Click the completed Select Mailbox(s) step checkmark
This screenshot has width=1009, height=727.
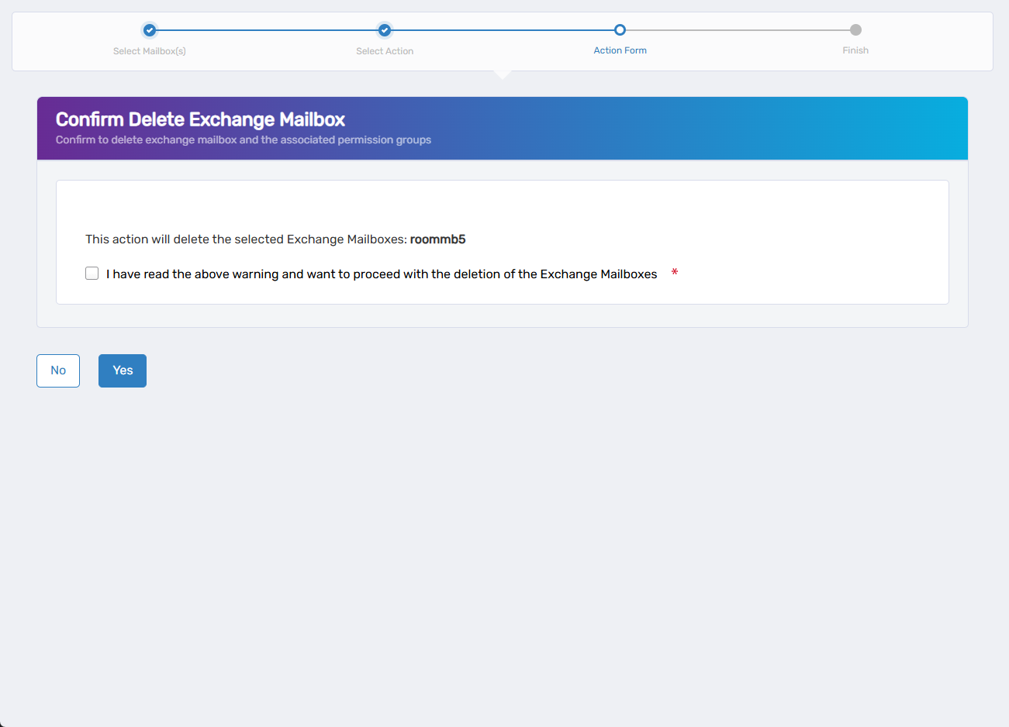click(x=150, y=30)
